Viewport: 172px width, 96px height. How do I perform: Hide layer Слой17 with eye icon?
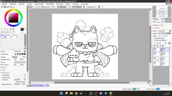pyautogui.click(x=155, y=58)
